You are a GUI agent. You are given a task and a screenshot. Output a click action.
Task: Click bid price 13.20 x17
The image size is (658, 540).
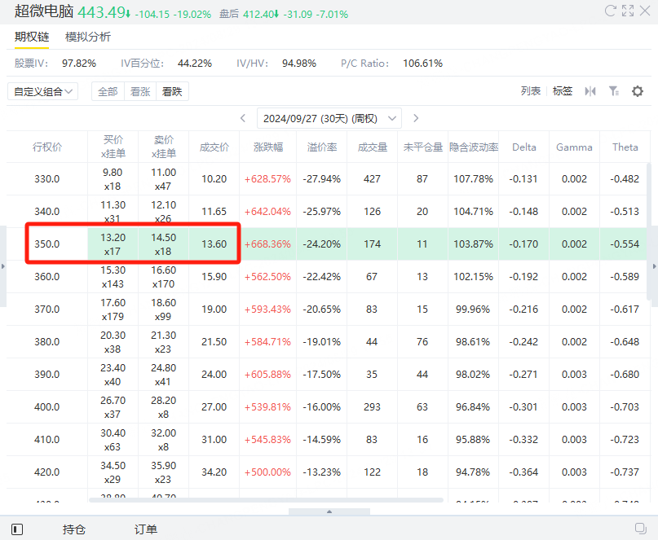[113, 244]
